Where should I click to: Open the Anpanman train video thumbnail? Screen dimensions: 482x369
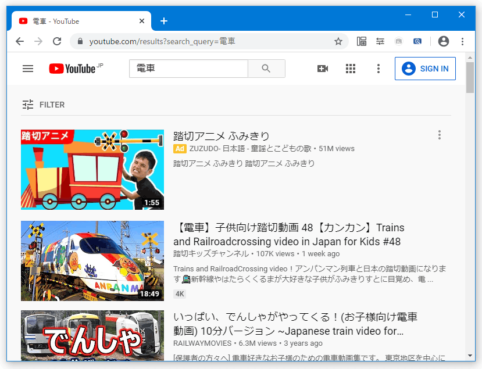[x=92, y=261]
